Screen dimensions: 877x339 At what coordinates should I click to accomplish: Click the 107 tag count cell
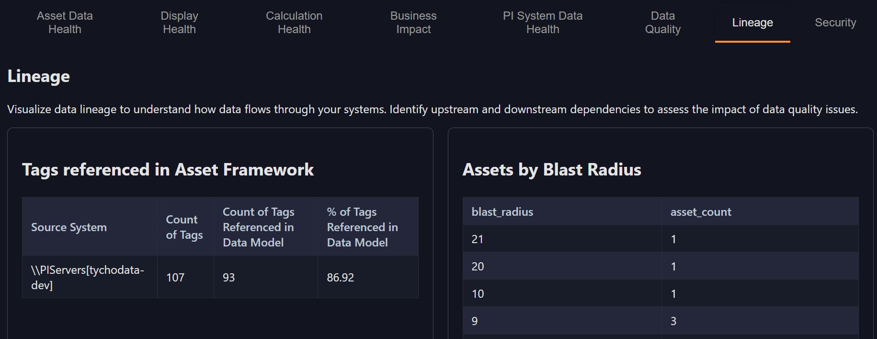175,278
